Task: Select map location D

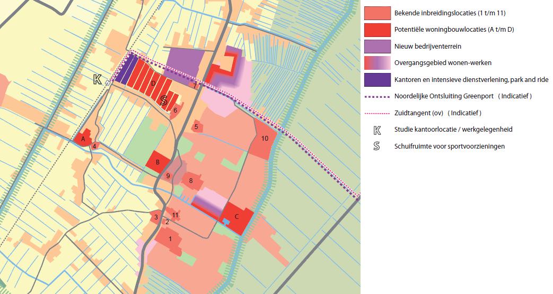Action: pos(153,84)
